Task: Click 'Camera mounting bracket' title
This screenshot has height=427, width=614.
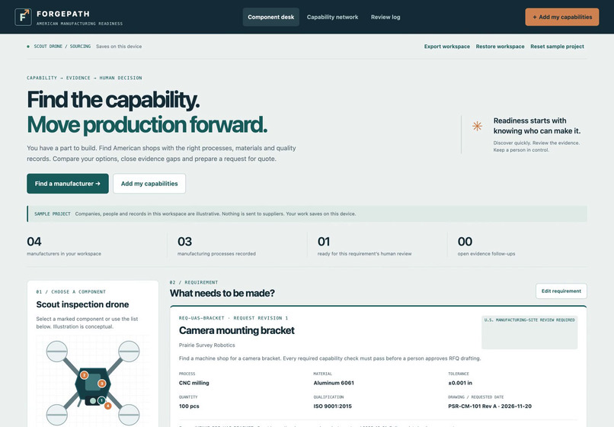Action: coord(236,330)
